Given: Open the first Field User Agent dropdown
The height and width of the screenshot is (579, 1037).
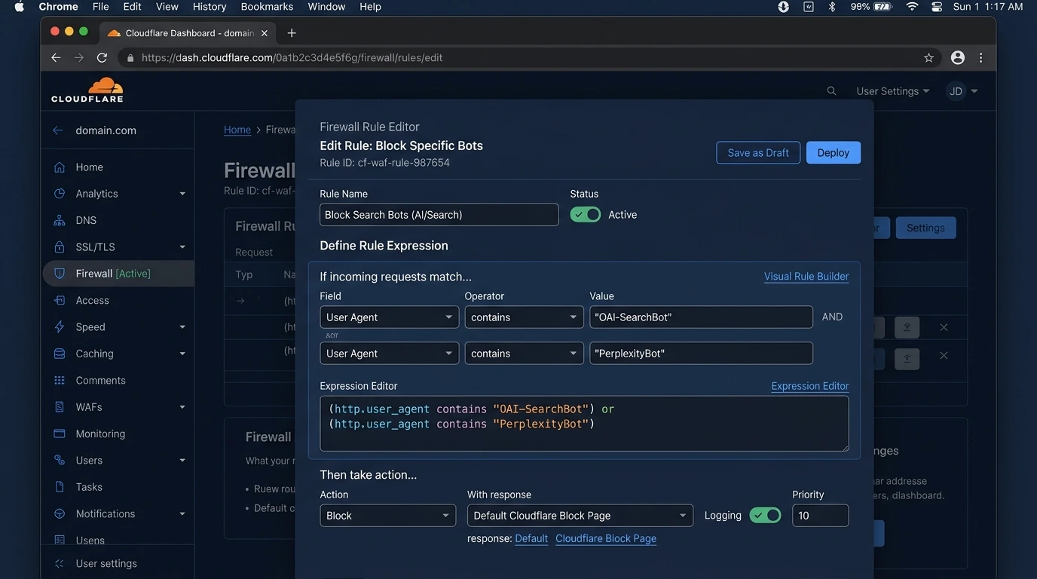Looking at the screenshot, I should point(389,317).
